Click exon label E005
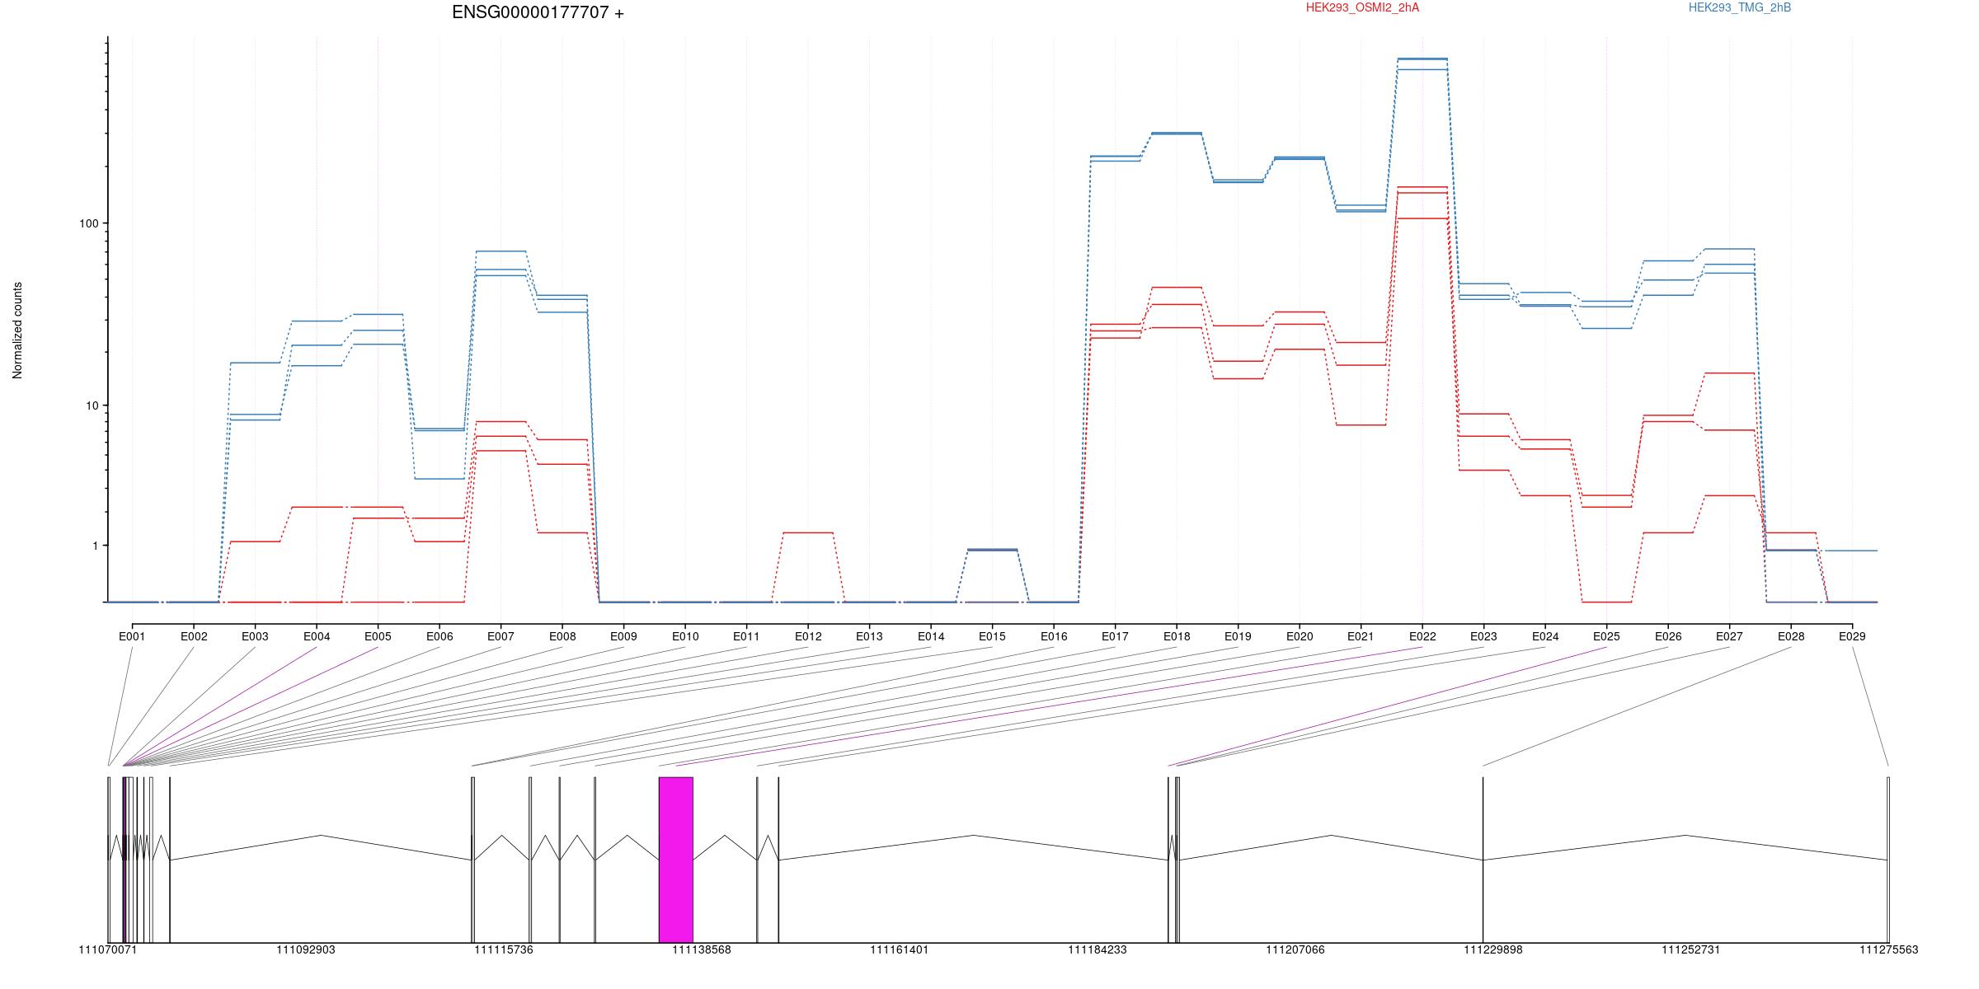The height and width of the screenshot is (989, 1979). [x=378, y=636]
